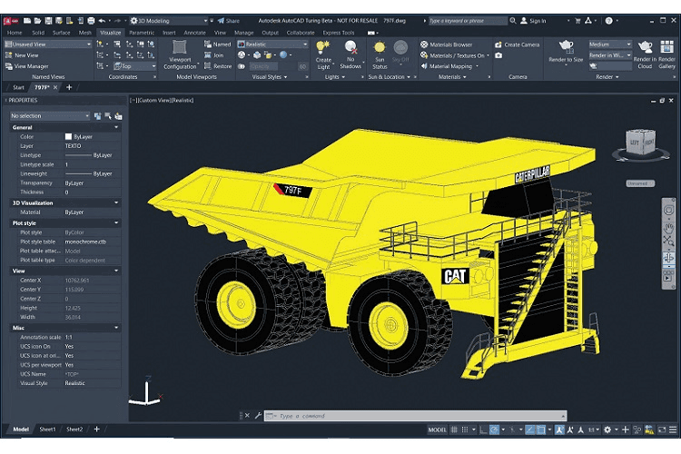Screen dimensions: 681x454
Task: Collapse the 3D Visualization section
Action: coord(116,202)
